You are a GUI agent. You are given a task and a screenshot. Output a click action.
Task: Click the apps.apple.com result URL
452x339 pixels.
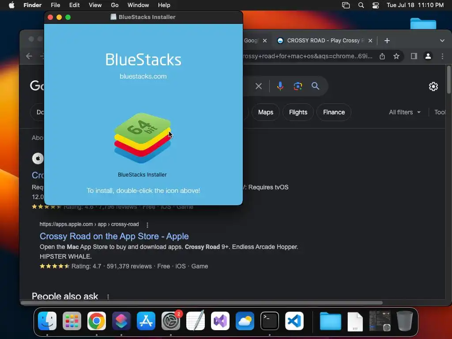(89, 224)
